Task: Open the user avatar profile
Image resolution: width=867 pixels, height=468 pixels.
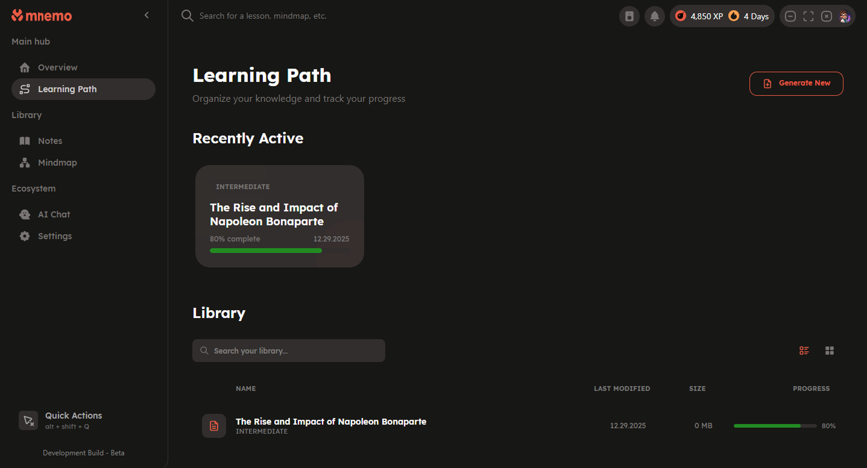Action: pos(845,16)
